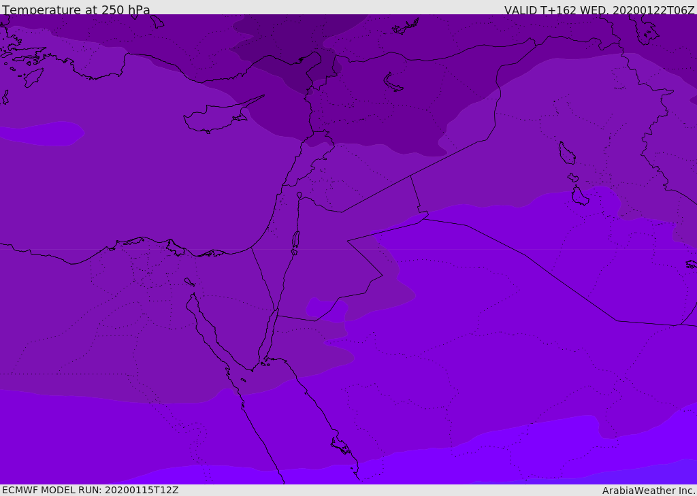Click the 'Temperature at 250 hPa' title text

click(76, 10)
